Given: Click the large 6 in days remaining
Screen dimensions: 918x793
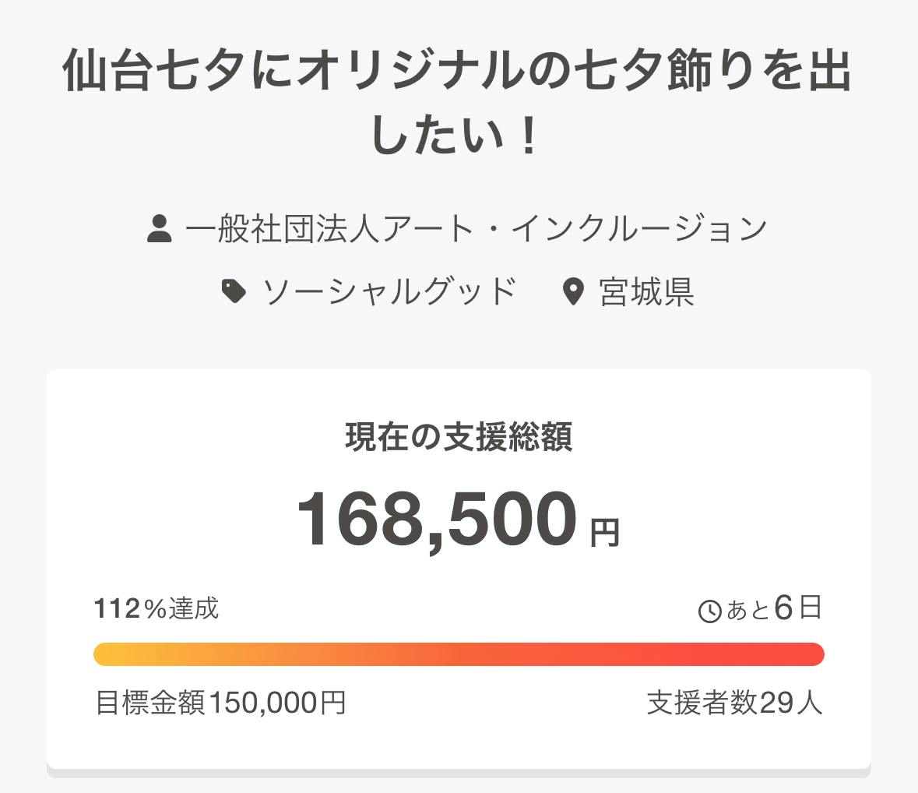Looking at the screenshot, I should 783,608.
